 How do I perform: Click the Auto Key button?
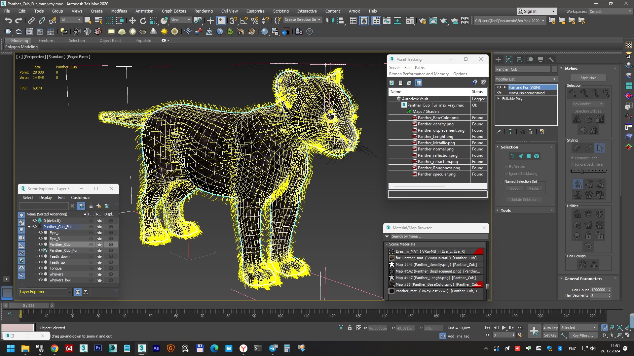pos(550,328)
